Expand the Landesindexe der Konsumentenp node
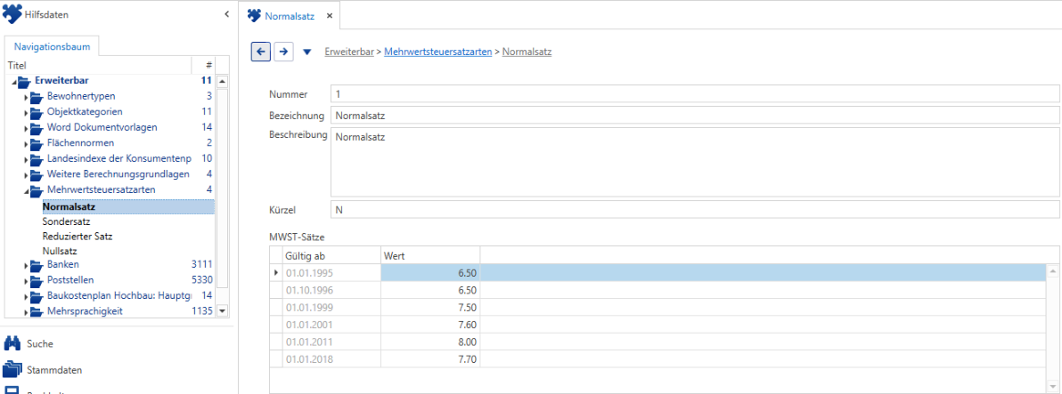 click(x=26, y=159)
